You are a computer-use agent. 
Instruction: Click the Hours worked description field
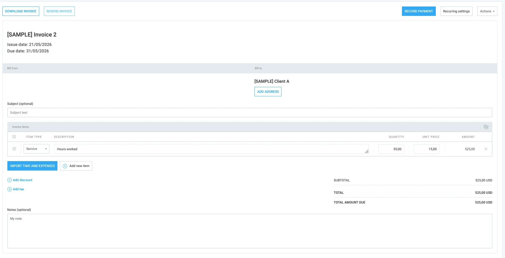tap(211, 149)
